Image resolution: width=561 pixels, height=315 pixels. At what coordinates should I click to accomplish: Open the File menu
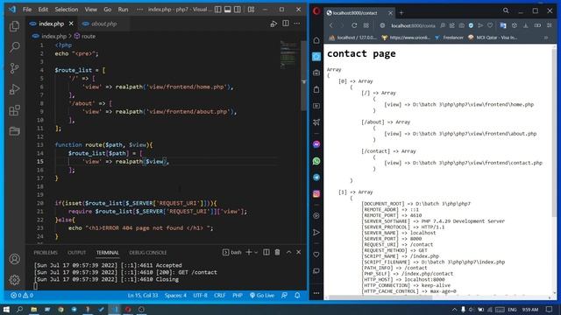pos(27,10)
